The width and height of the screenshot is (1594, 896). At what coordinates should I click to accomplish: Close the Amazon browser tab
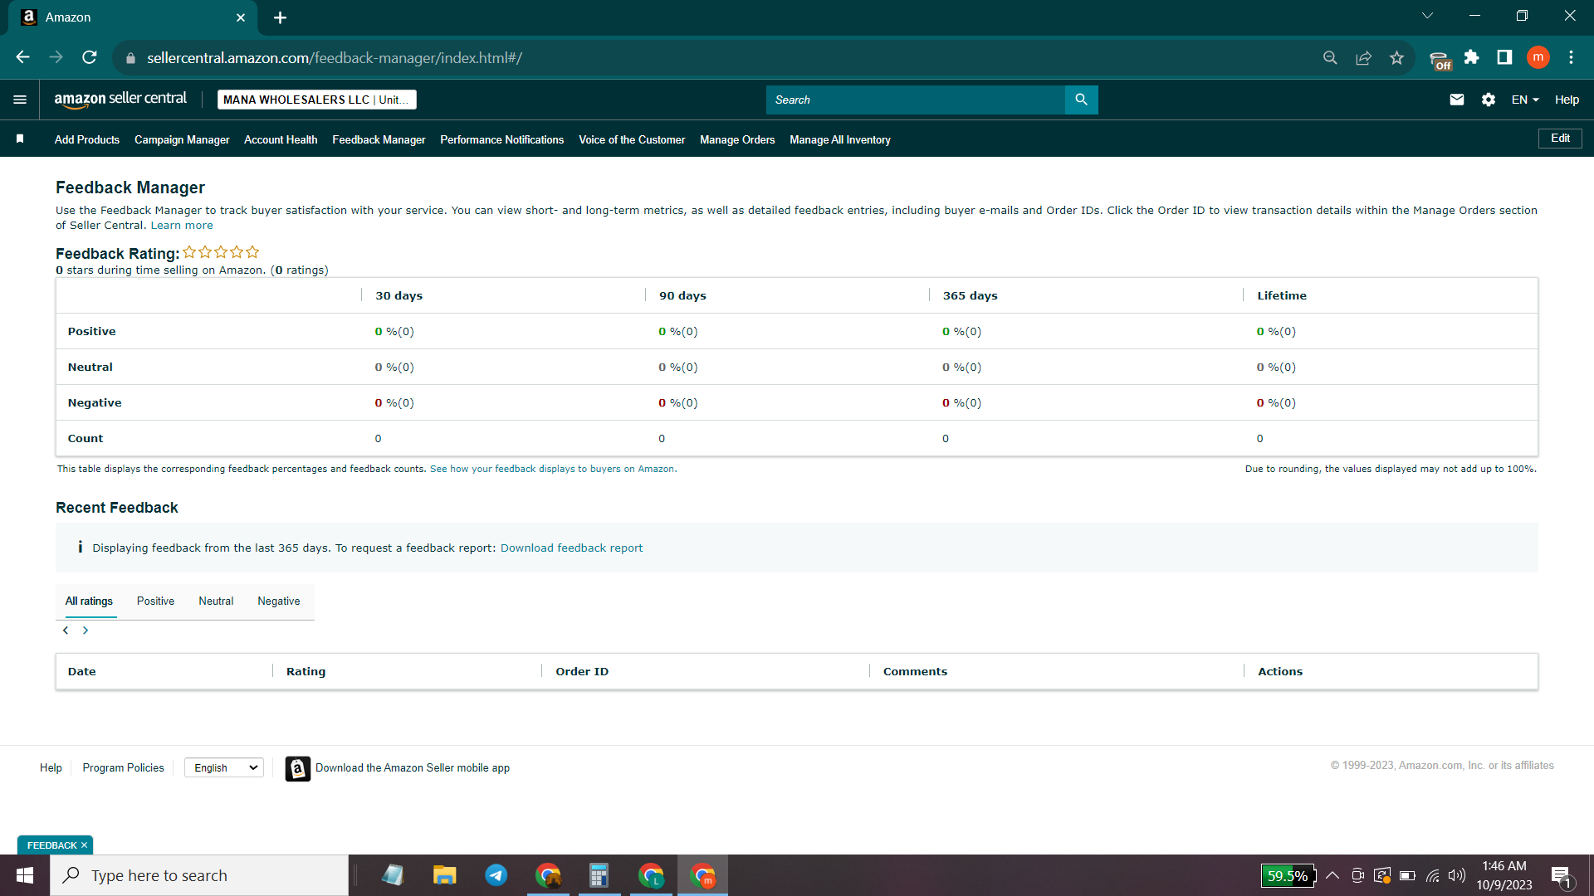point(241,17)
